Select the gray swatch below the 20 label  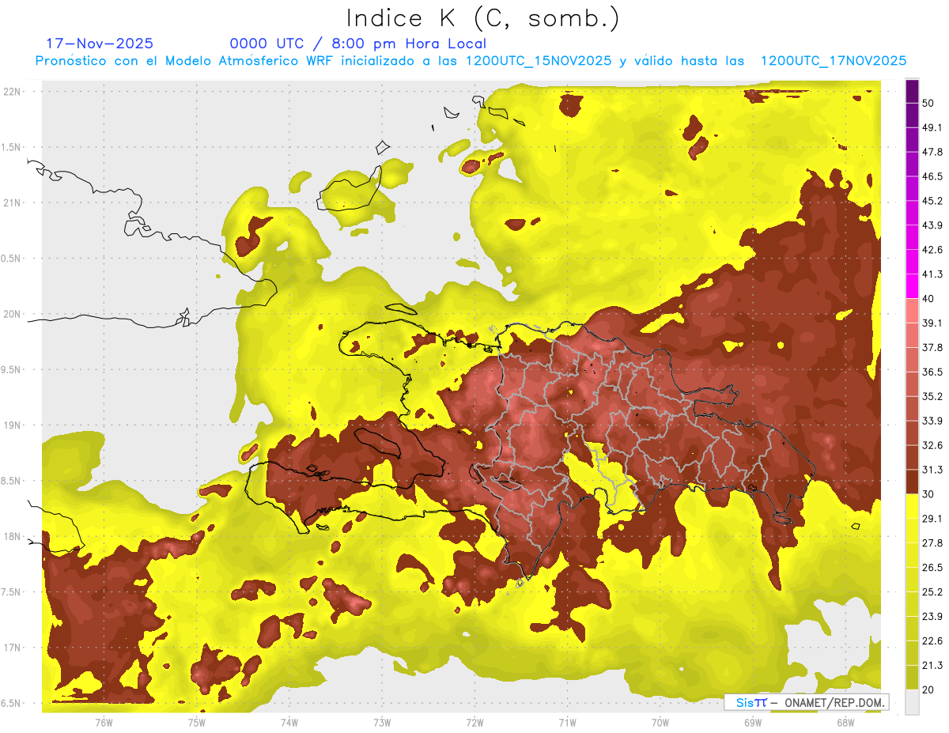pyautogui.click(x=912, y=702)
